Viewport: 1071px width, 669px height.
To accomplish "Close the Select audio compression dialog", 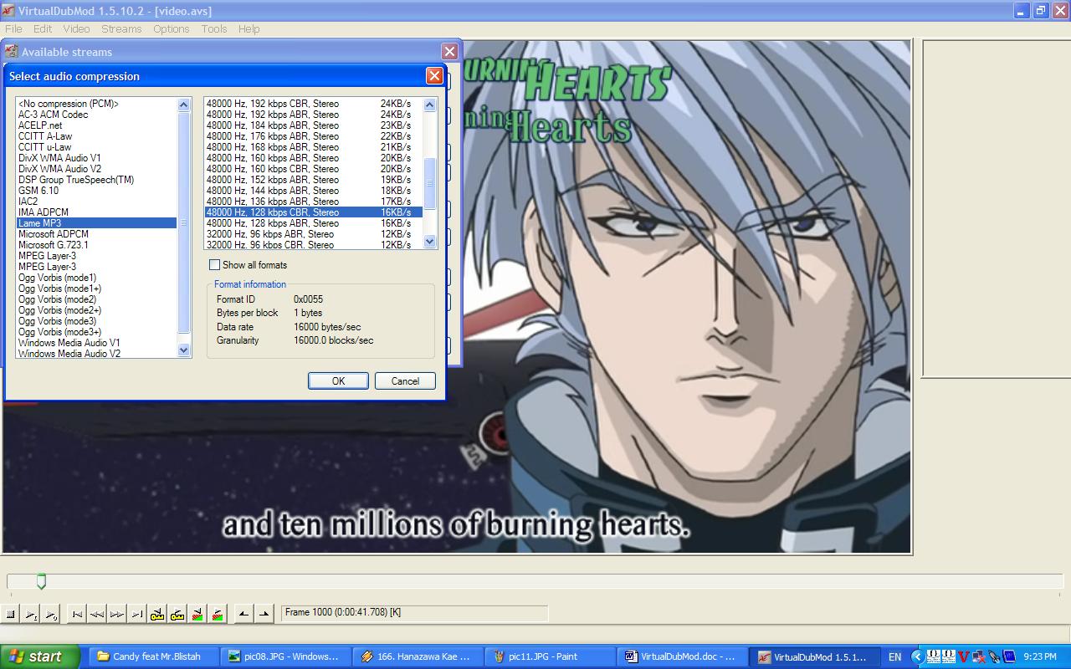I will coord(434,75).
